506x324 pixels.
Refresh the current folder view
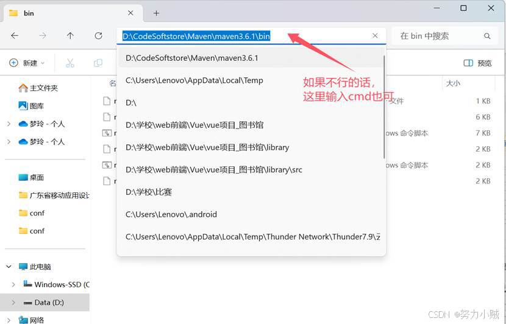[x=98, y=36]
